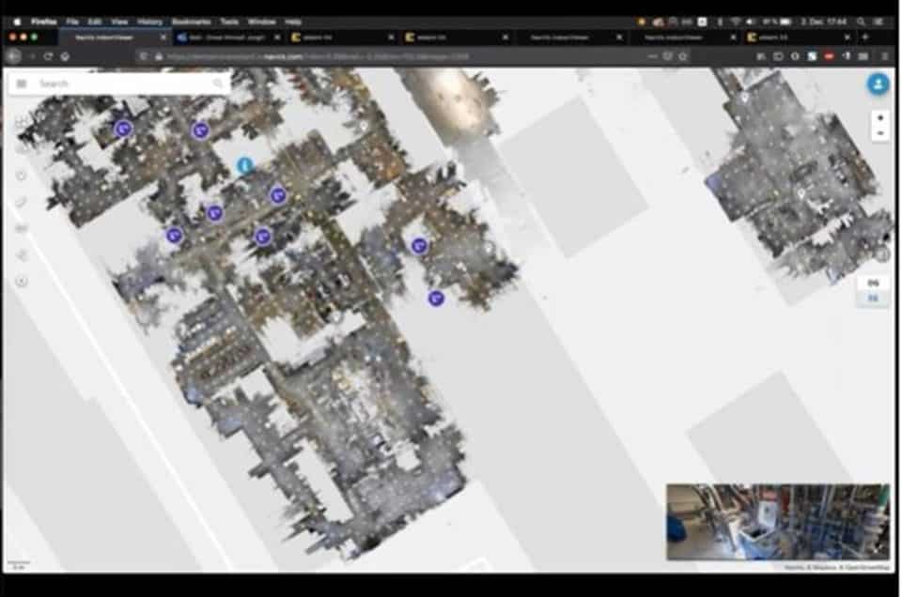The height and width of the screenshot is (597, 902).
Task: Click the blue user account icon
Action: (x=878, y=84)
